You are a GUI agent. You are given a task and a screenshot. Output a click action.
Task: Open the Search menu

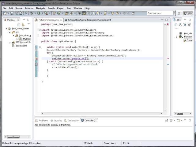(x=51, y=8)
